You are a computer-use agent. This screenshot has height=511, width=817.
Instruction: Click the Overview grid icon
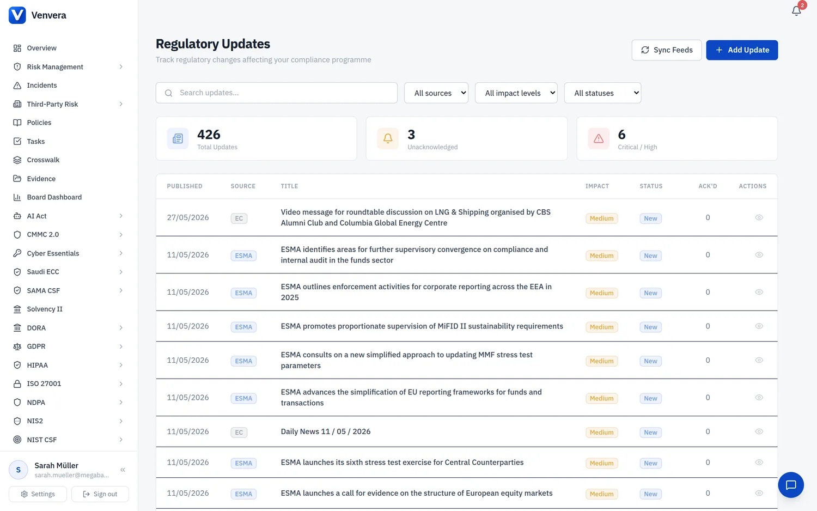pos(17,48)
